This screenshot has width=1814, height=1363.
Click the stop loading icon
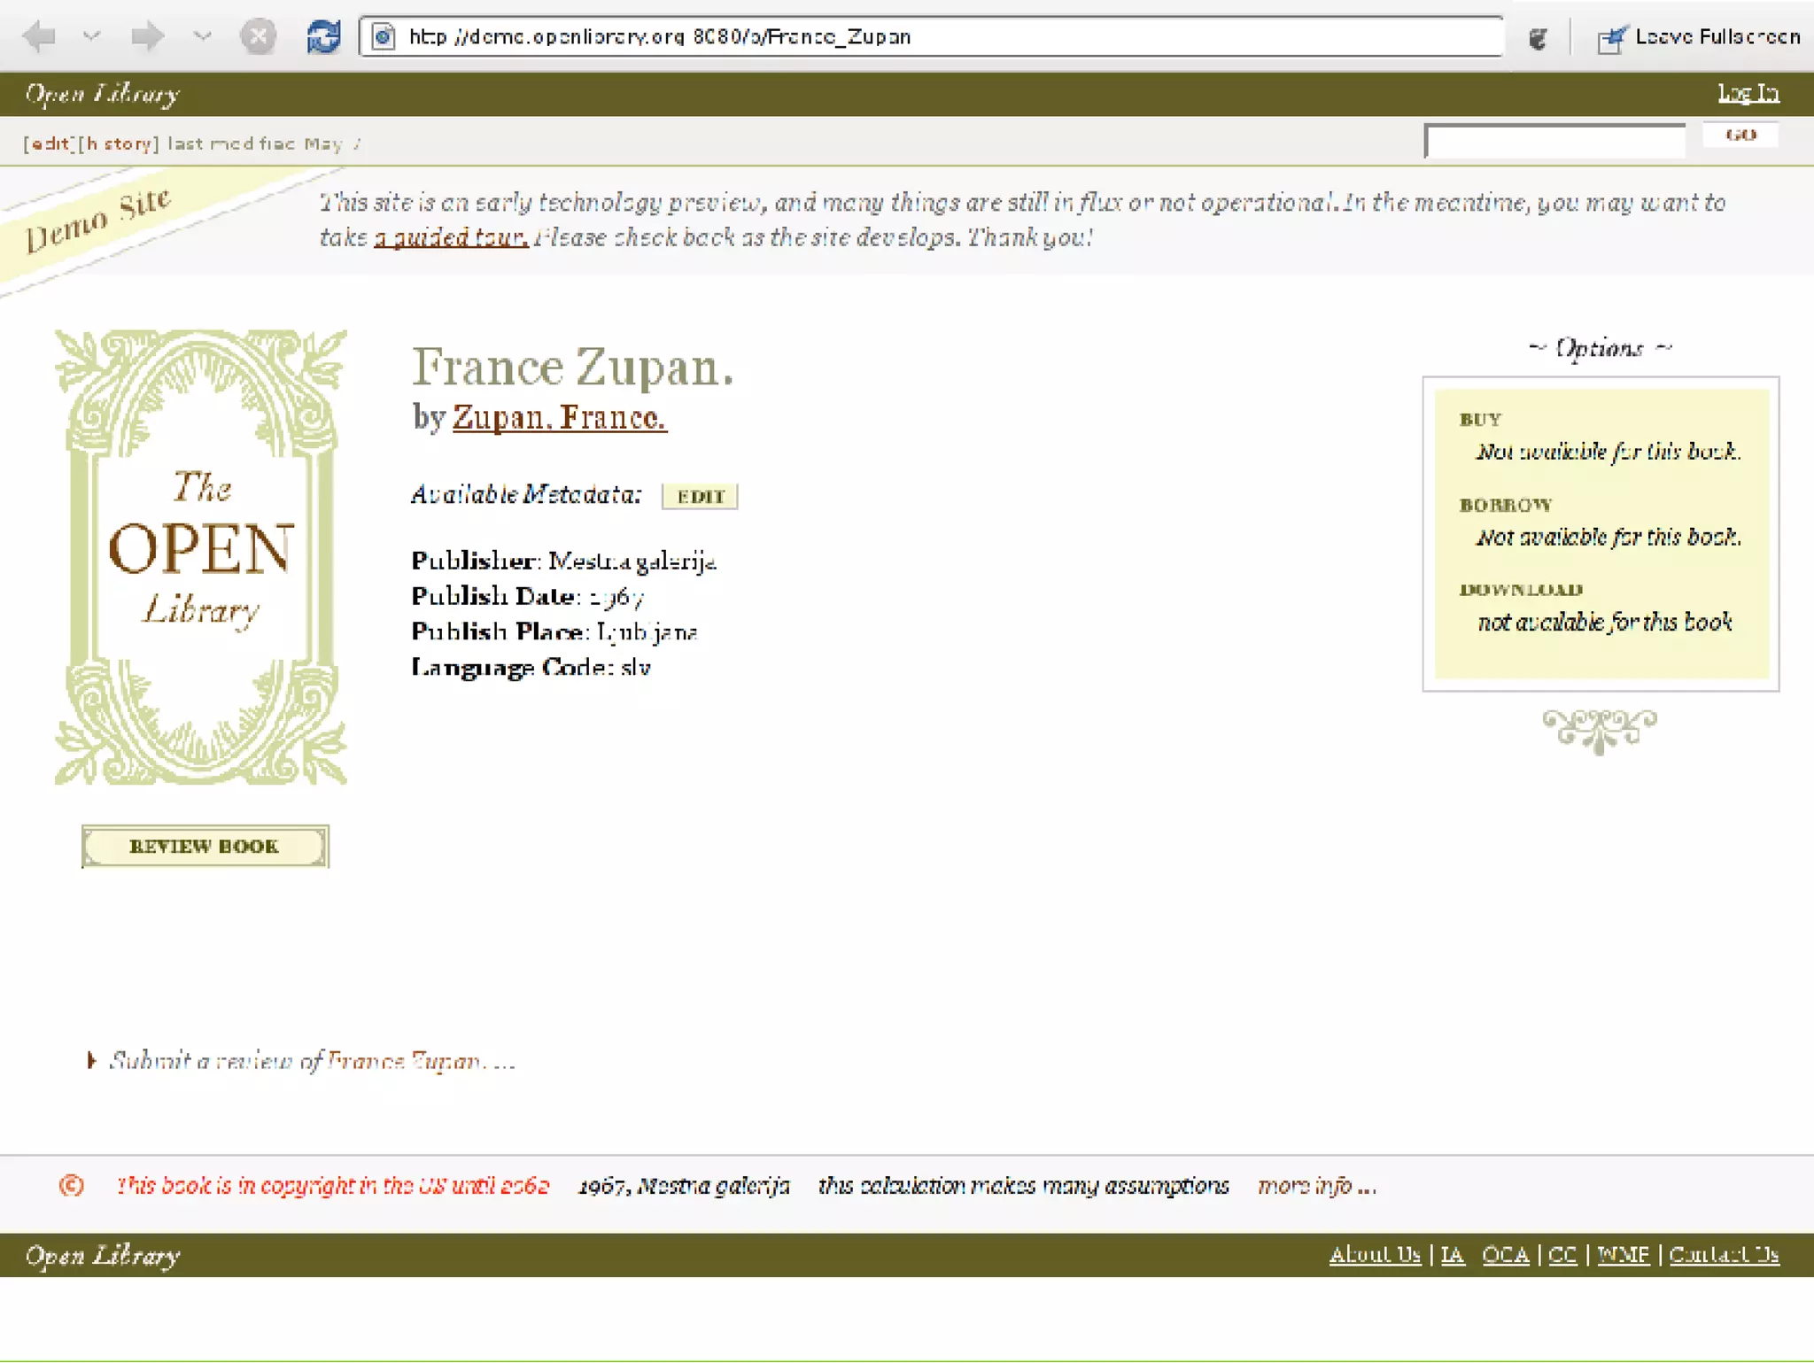[258, 36]
